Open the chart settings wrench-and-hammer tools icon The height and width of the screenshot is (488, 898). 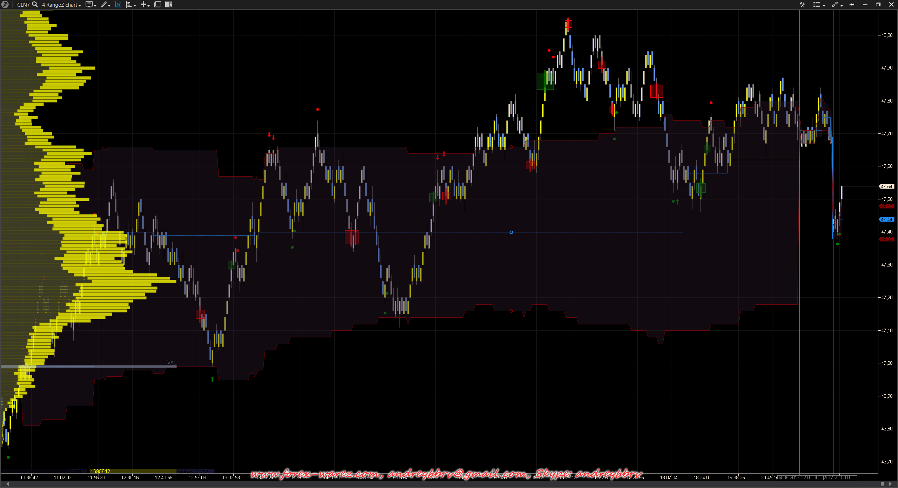[802, 5]
